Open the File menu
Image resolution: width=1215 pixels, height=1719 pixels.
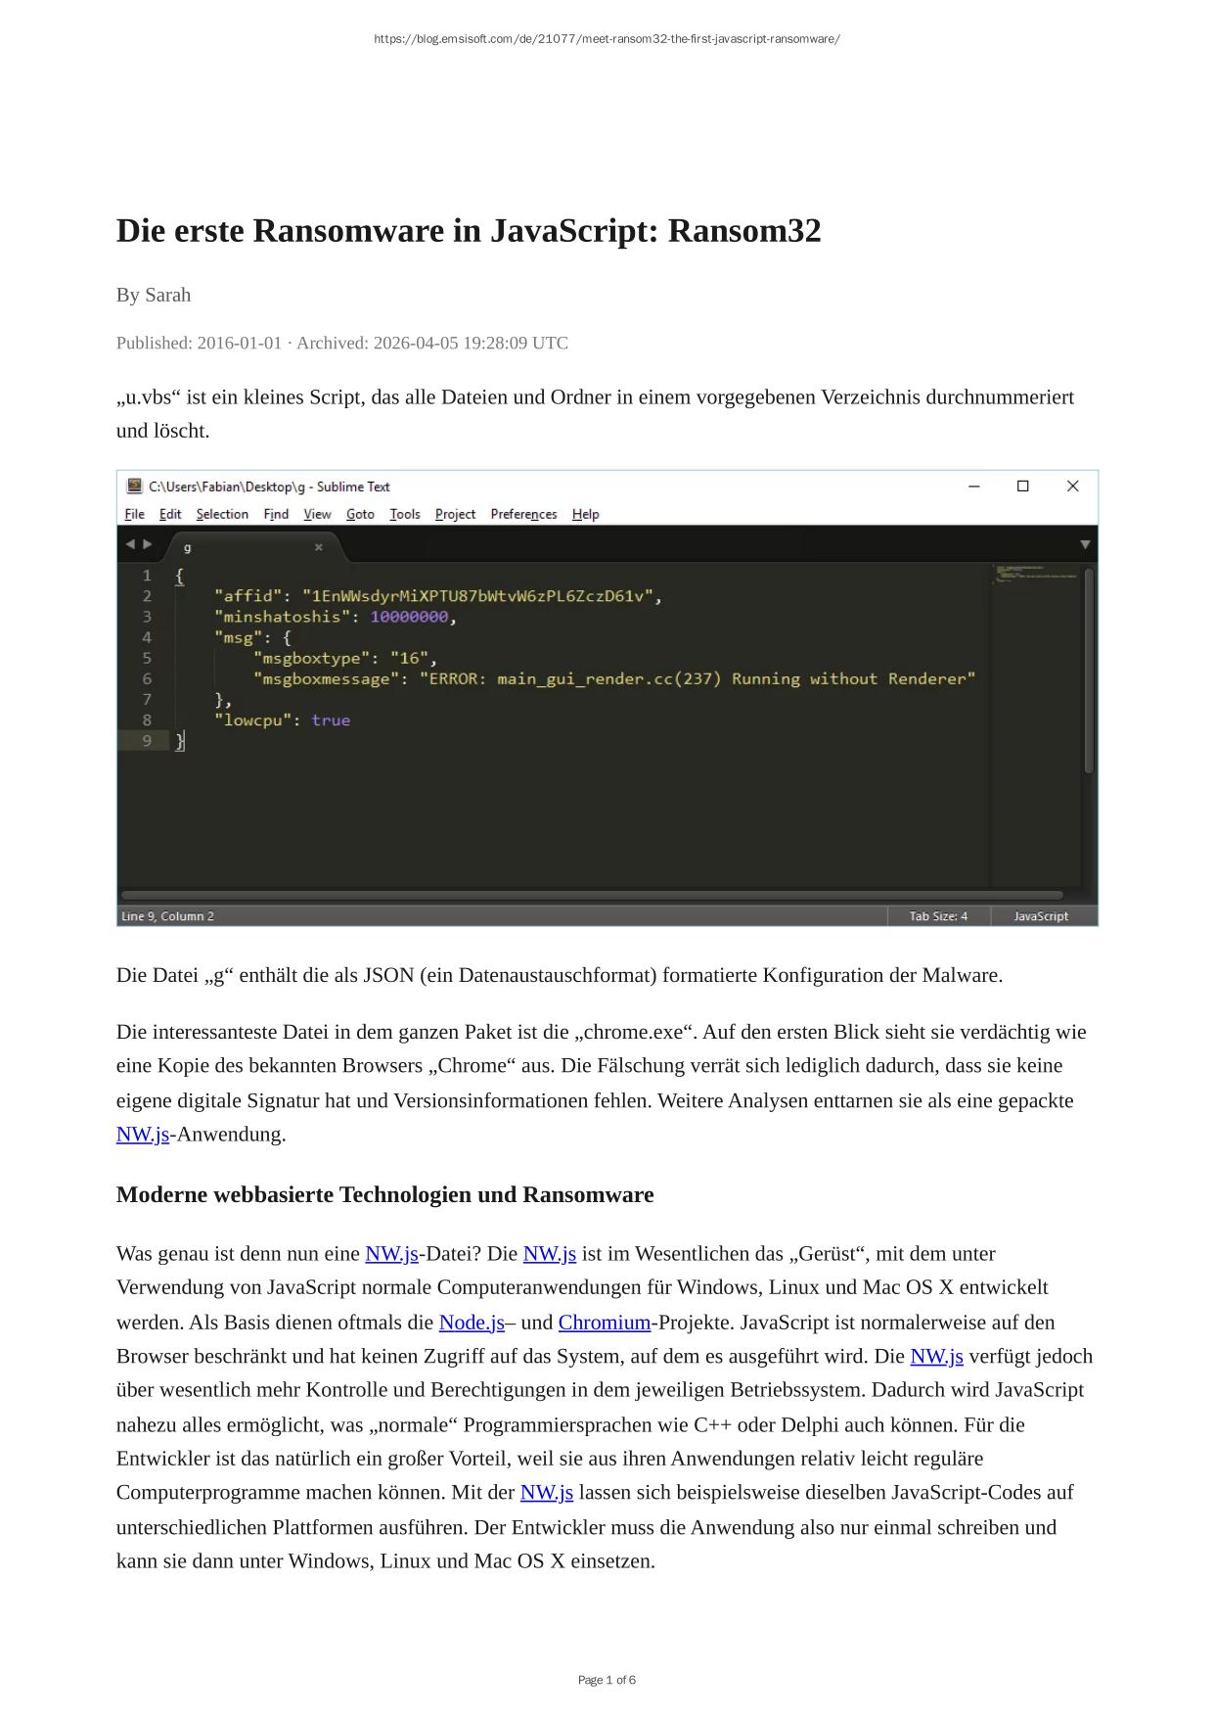click(x=134, y=514)
